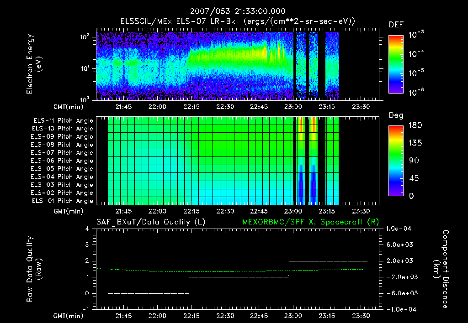Image resolution: width=468 pixels, height=323 pixels.
Task: Click the 4 tick on Raw Data Quality axis
Action: (x=87, y=229)
